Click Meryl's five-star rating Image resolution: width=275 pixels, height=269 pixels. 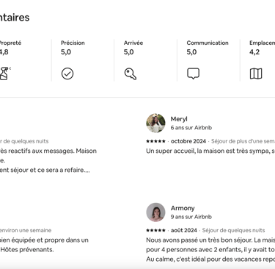click(155, 141)
